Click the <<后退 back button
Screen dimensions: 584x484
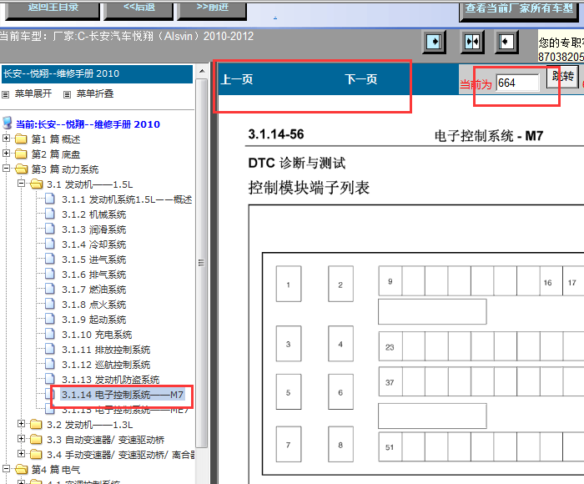click(x=138, y=9)
